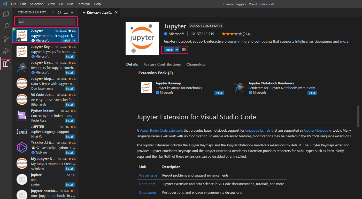Install VS Code Jupyter by jithurjacob
The height and width of the screenshot is (199, 362).
[70, 105]
